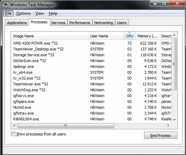186x155 pixels.
Task: Go to the Networking tab
Action: coord(103,23)
